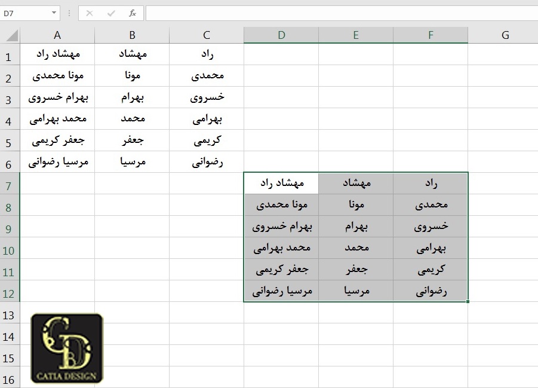Select row 4 header
The width and height of the screenshot is (538, 388).
(10, 119)
